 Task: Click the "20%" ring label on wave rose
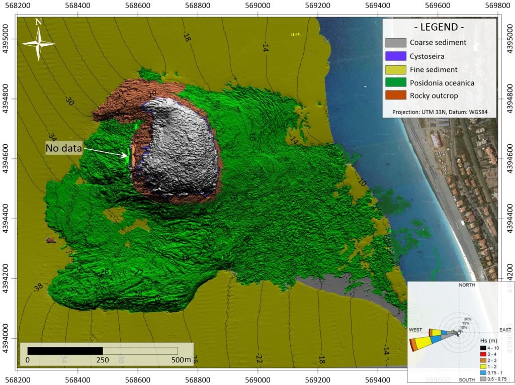[x=467, y=319]
